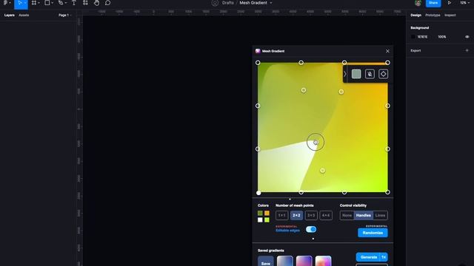Toggle Background visibility eye icon
Image resolution: width=474 pixels, height=266 pixels.
467,37
